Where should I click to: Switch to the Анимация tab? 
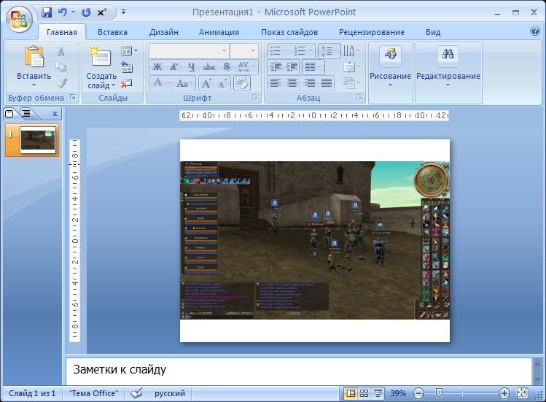coord(219,32)
